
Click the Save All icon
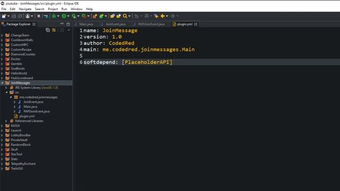(x=20, y=16)
